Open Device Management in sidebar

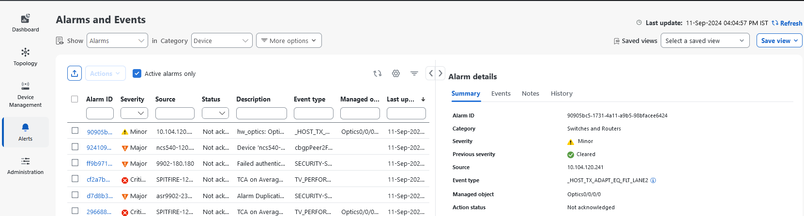tap(25, 86)
